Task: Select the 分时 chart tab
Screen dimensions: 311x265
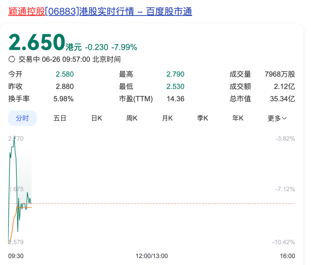Action: 22,118
